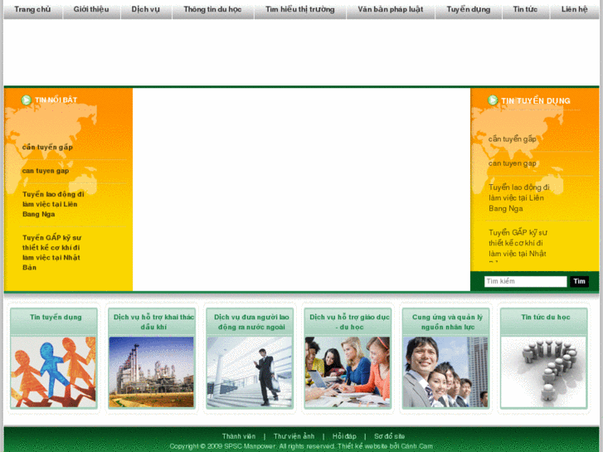603x452 pixels.
Task: Open the 'Tin tuyển dụng' card title
Action: point(56,317)
